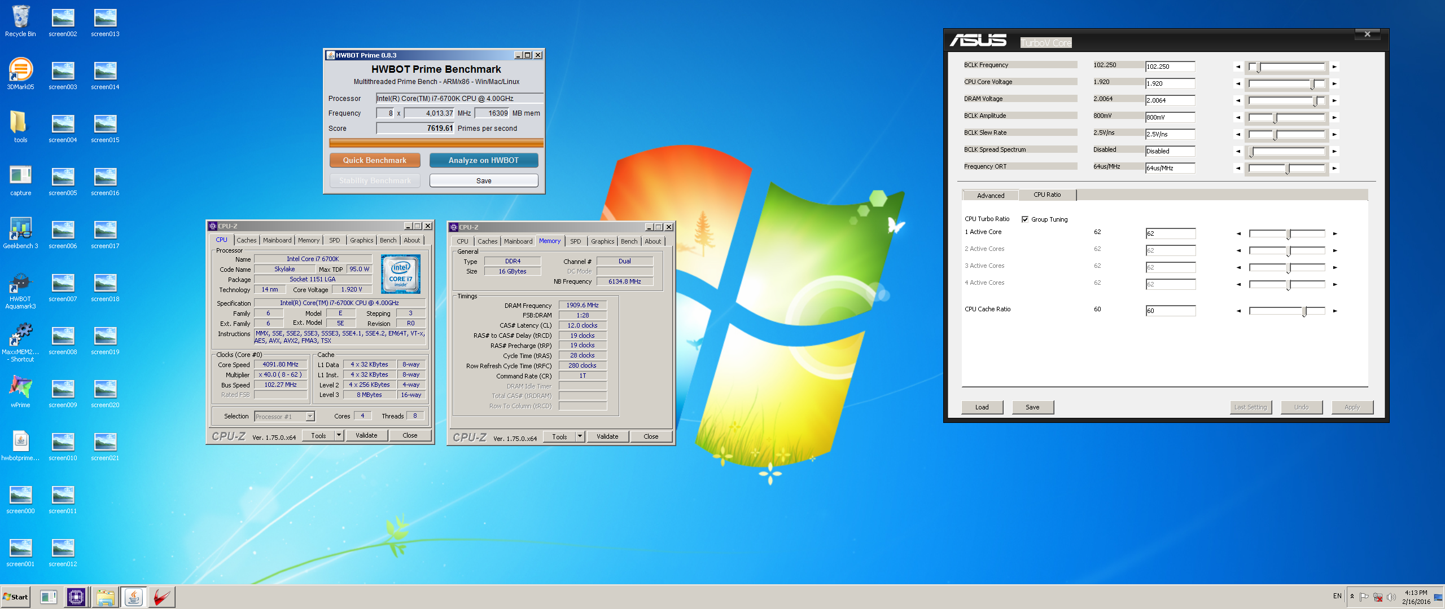Toggle the Group Tuning checkbox

click(x=1025, y=219)
